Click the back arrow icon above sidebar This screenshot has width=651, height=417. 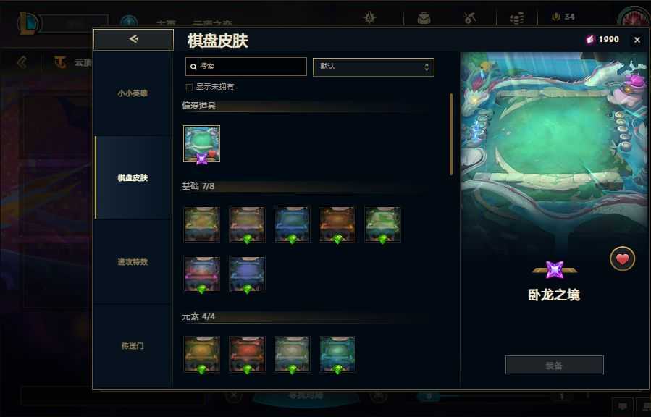click(134, 39)
